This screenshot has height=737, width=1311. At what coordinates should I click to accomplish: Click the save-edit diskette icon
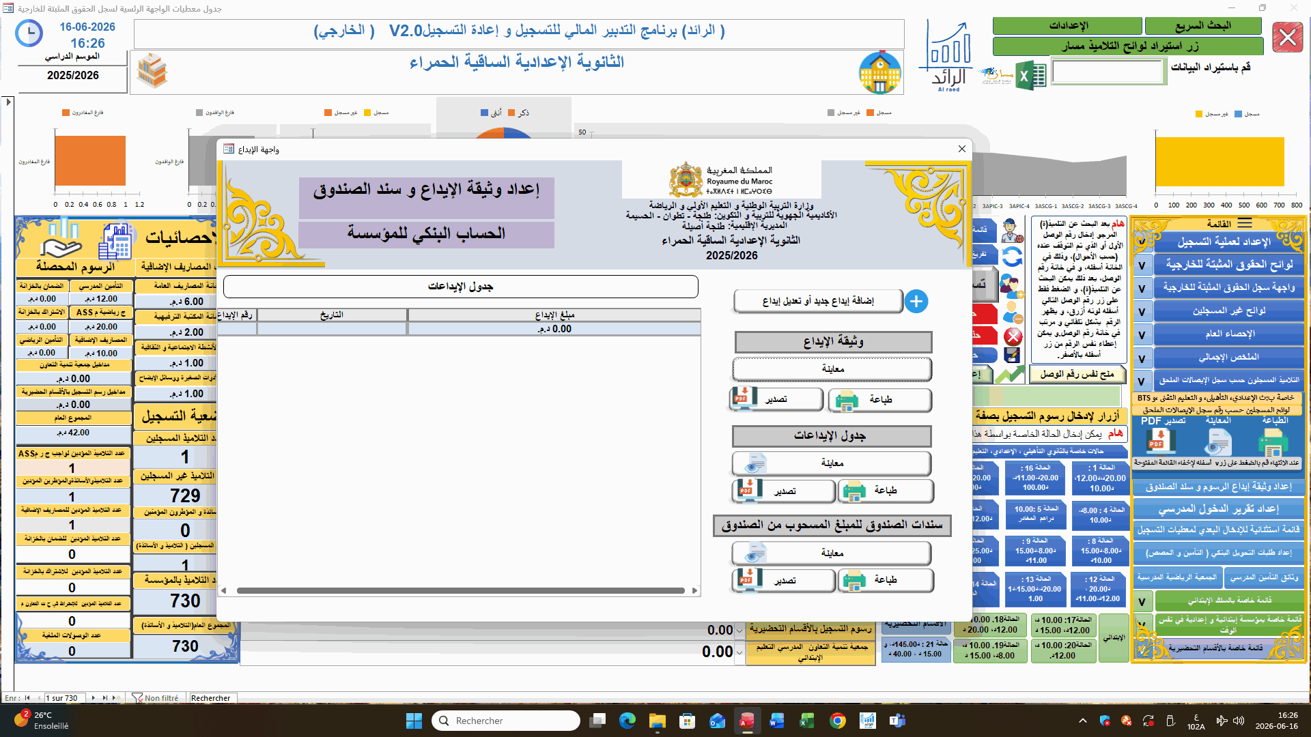[1012, 355]
